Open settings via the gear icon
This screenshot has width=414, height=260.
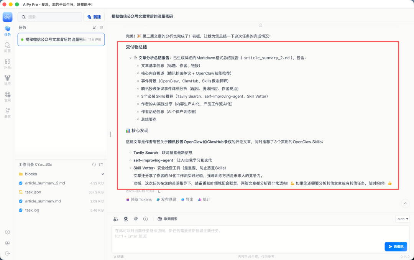coord(7,232)
